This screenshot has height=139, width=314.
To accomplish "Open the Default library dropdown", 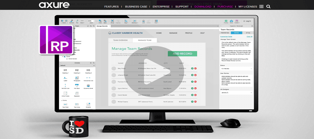I will [77, 65].
